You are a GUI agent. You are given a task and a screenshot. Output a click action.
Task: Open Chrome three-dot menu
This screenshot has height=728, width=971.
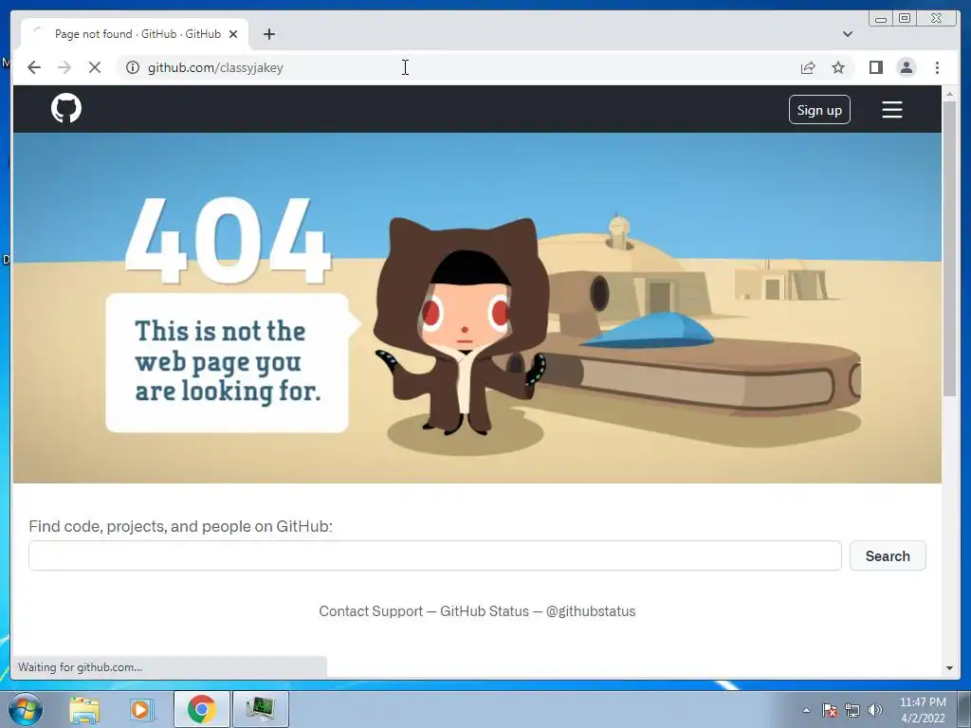coord(937,67)
